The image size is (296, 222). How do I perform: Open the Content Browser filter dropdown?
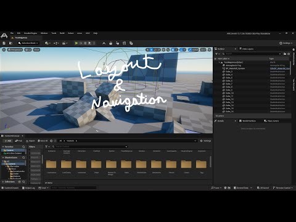[47, 147]
